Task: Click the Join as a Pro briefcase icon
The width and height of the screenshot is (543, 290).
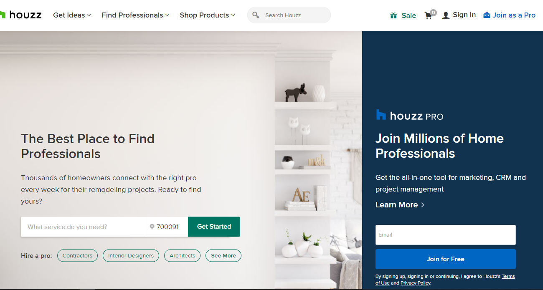Action: [x=487, y=15]
